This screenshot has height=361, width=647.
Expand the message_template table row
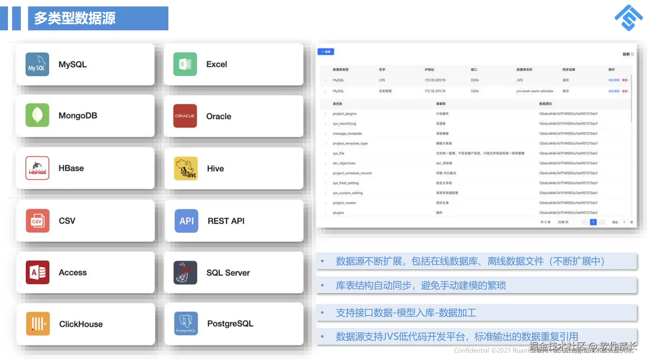pyautogui.click(x=325, y=133)
